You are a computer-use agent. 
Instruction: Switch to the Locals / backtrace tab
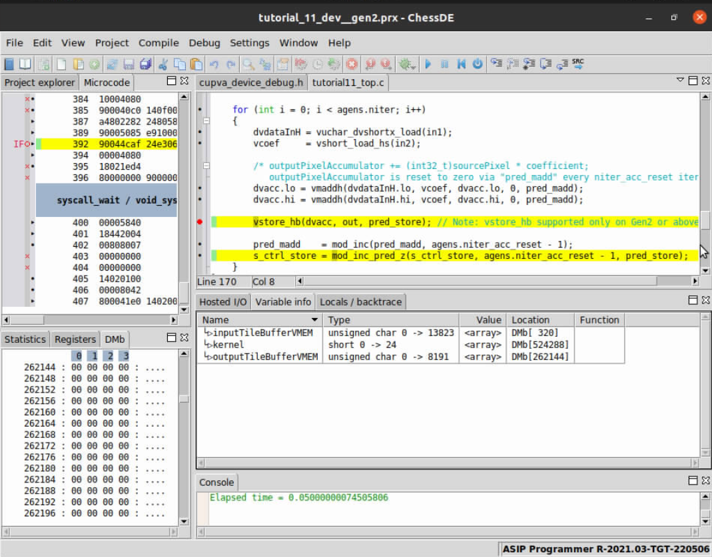click(x=360, y=301)
